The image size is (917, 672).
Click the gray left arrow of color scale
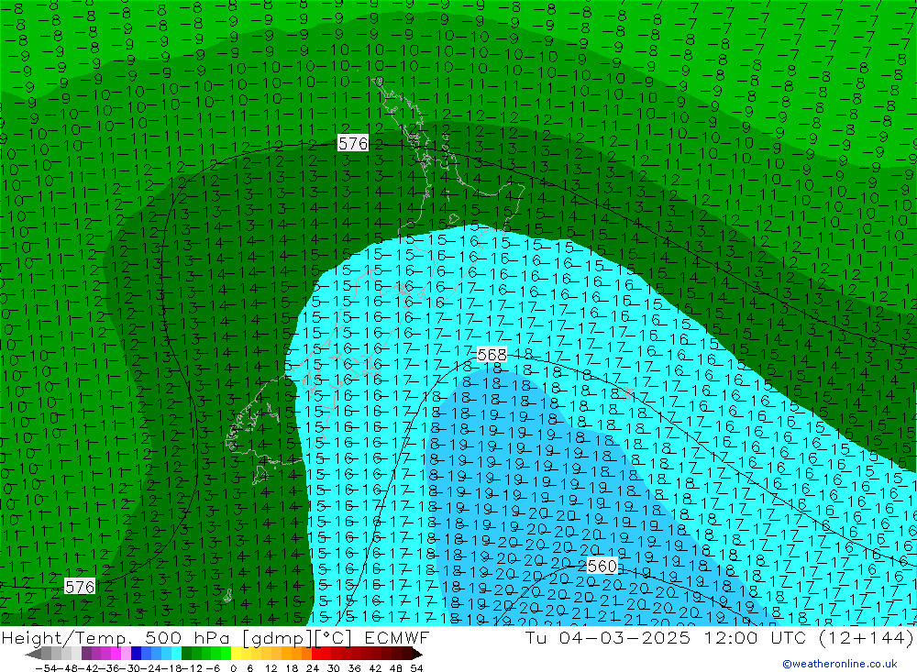pos(33,654)
